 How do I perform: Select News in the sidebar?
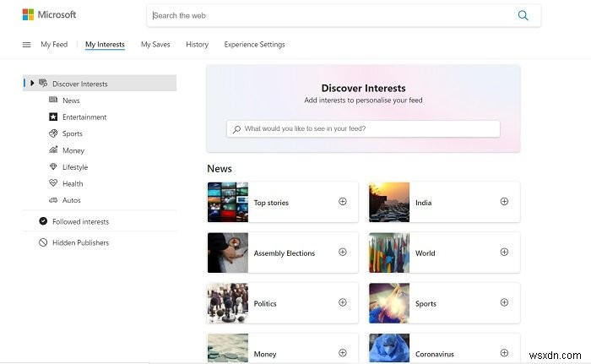[x=71, y=101]
